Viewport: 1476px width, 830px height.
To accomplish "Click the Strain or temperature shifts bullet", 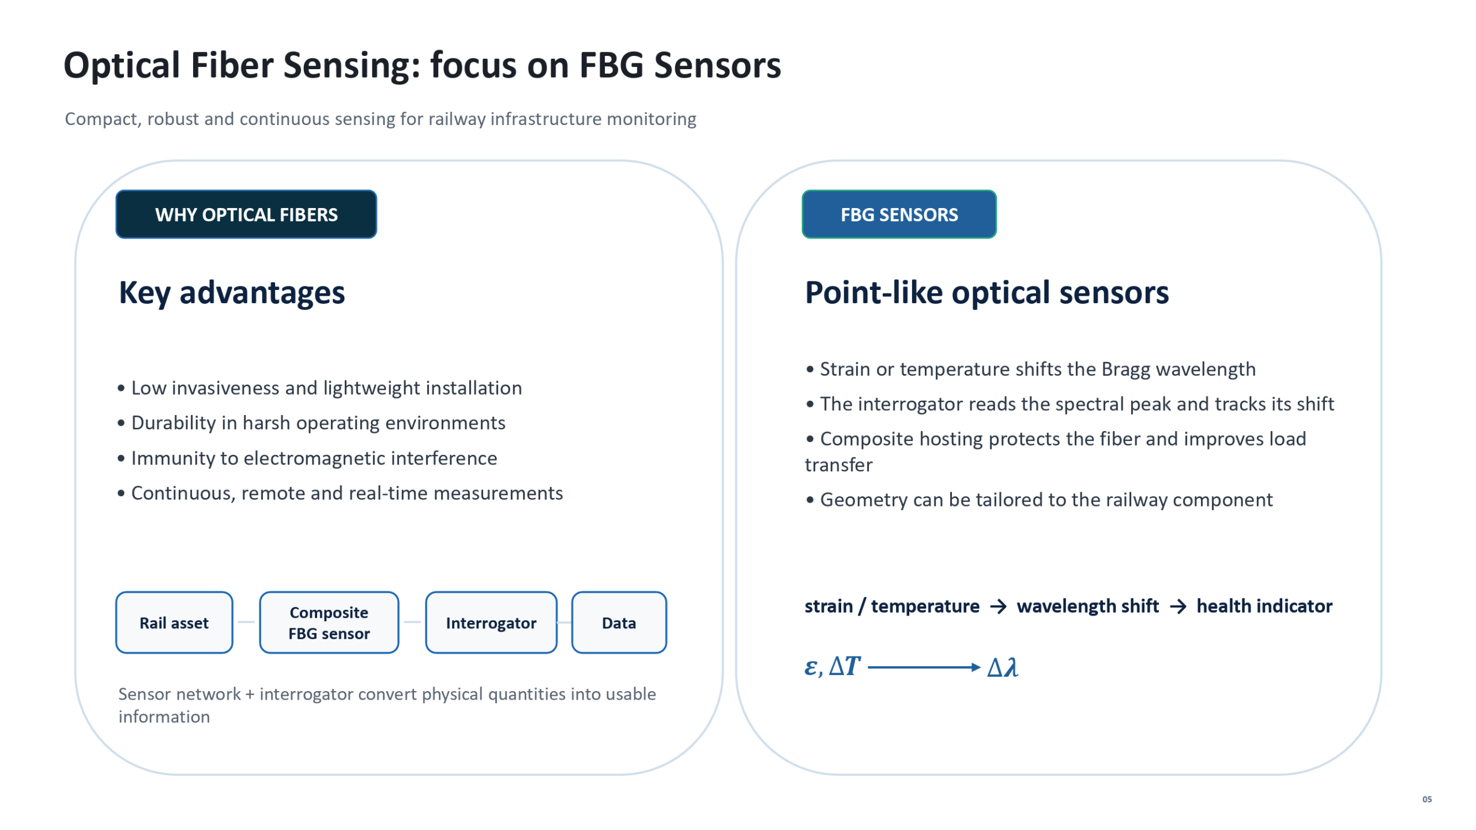I will pos(1031,369).
